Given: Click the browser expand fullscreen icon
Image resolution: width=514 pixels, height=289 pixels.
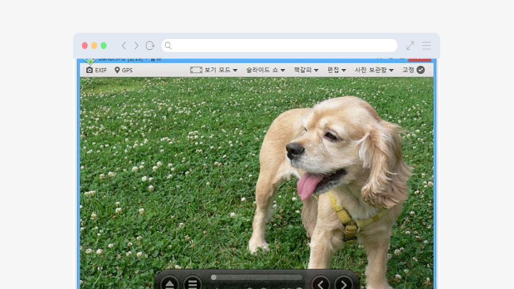Looking at the screenshot, I should click(x=410, y=46).
